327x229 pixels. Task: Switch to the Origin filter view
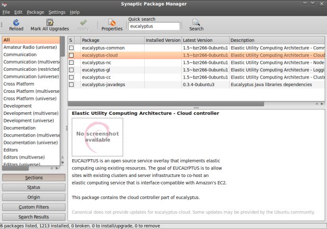click(x=34, y=197)
